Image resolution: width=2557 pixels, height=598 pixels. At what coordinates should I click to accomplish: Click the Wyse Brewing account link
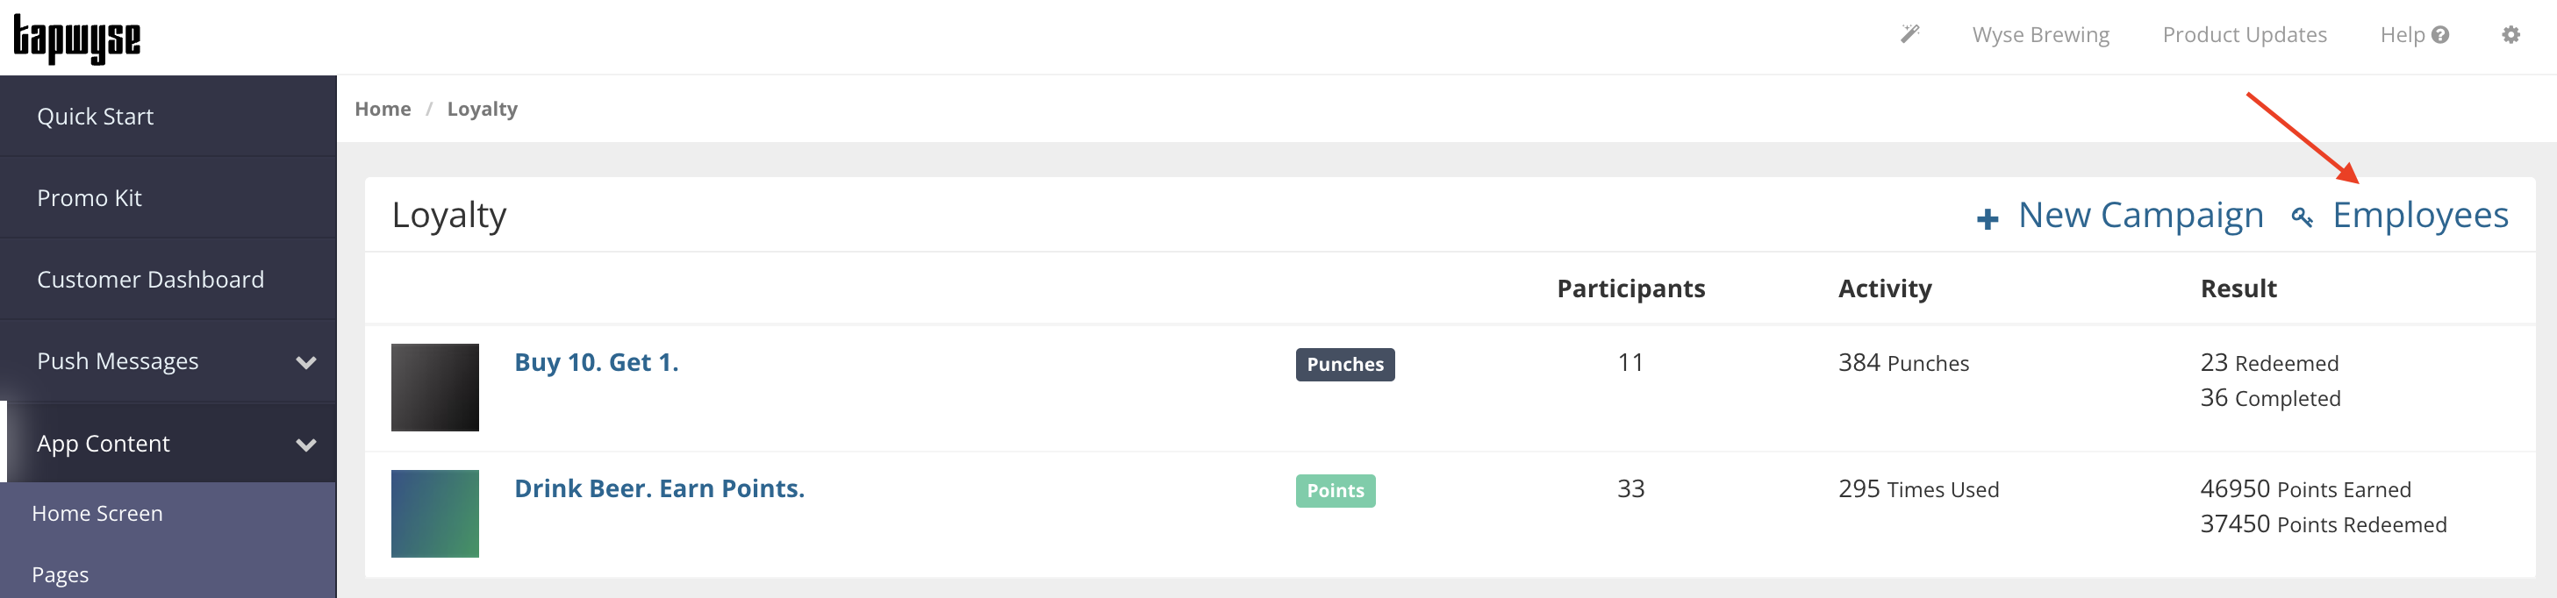click(2040, 35)
